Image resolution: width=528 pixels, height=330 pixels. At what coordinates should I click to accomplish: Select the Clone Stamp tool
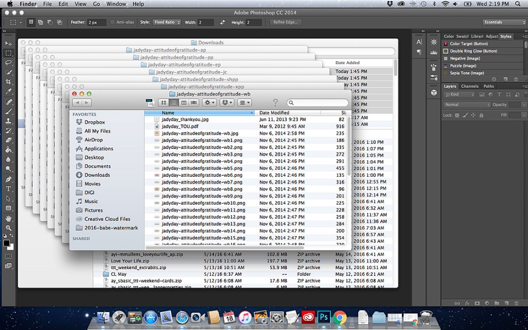pos(8,121)
